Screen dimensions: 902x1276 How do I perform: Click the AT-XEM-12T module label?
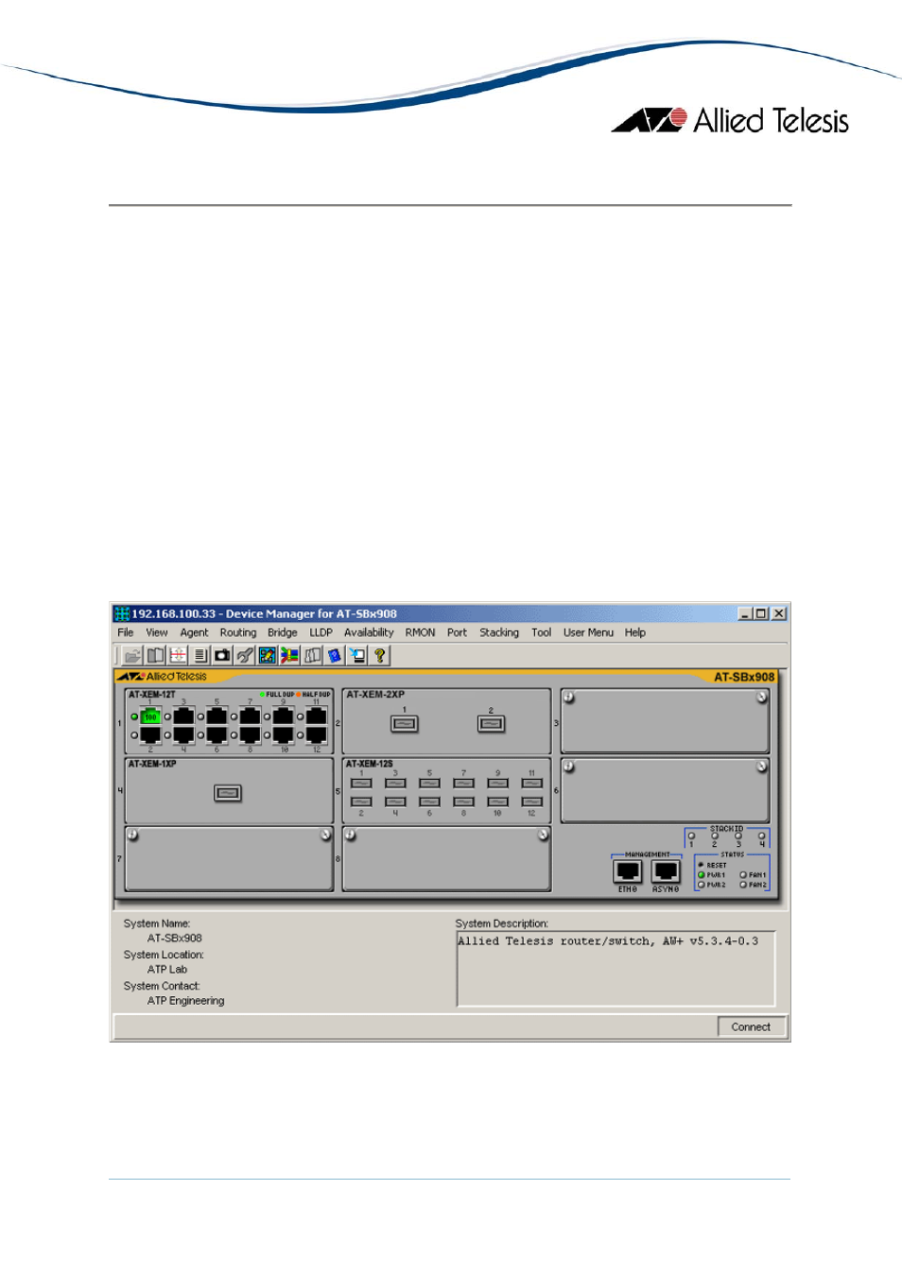click(x=152, y=695)
